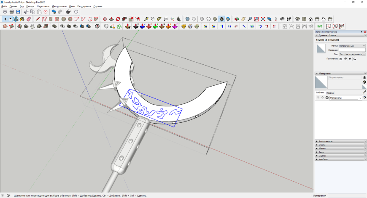Select the Eraser tool
367x198 pixels.
(x=29, y=19)
